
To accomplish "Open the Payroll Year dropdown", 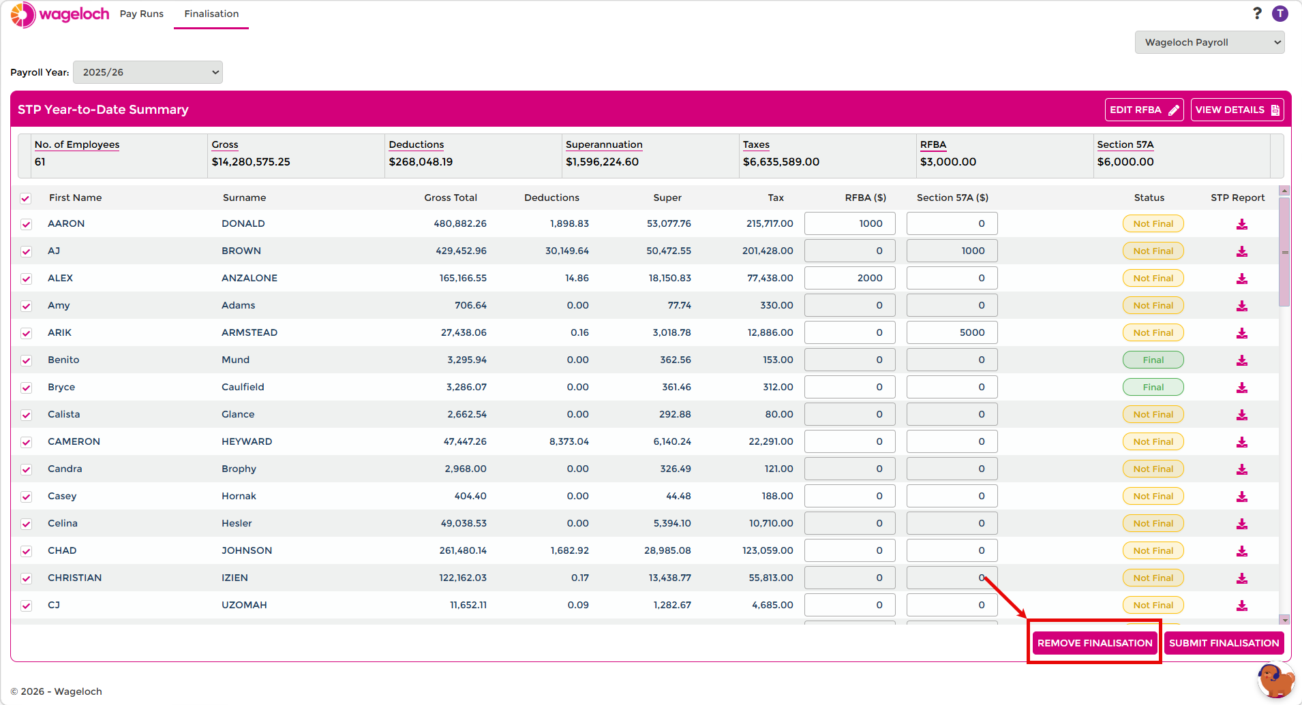I will (x=148, y=72).
